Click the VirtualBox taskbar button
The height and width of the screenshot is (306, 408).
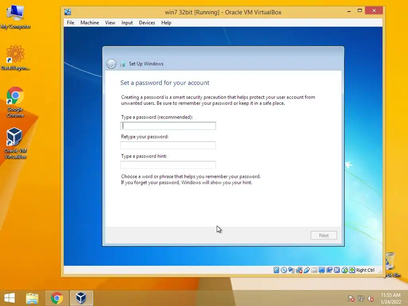point(81,298)
